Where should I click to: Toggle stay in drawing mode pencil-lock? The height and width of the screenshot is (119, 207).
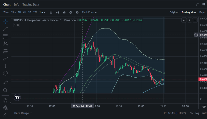pos(5,108)
